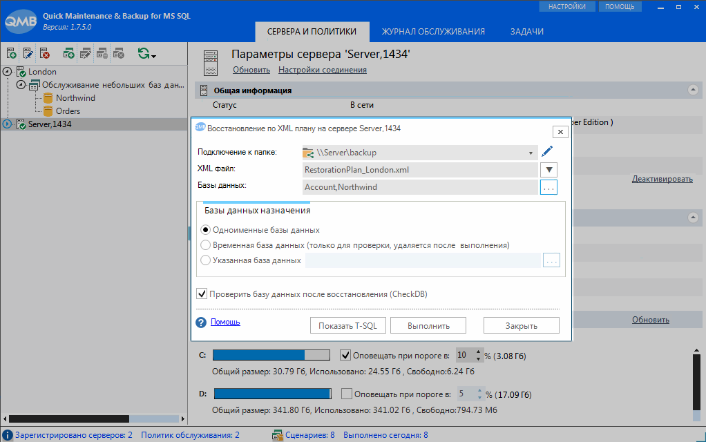The width and height of the screenshot is (706, 442).
Task: Expand the Server,1434 tree node
Action: (7, 124)
